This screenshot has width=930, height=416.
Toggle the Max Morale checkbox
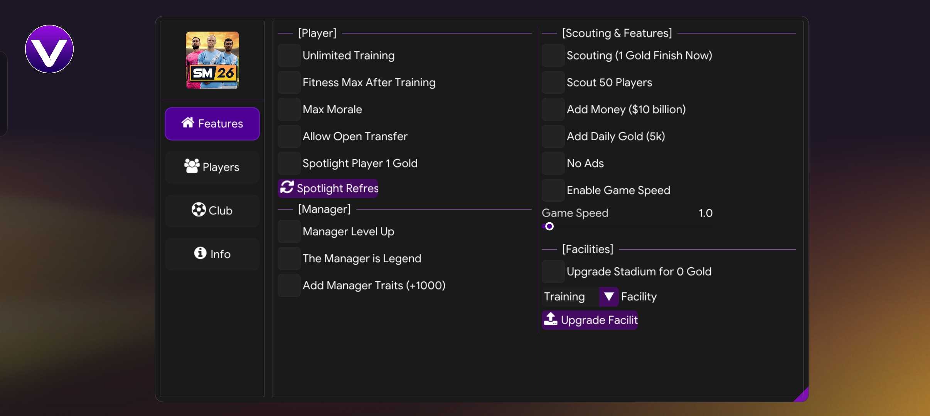click(289, 109)
